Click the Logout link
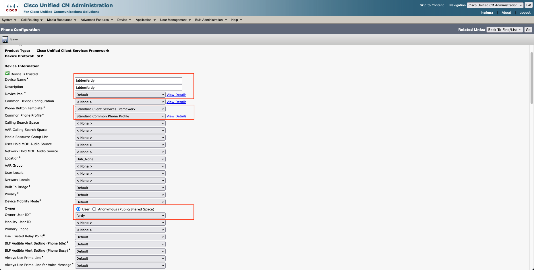Viewport: 534px width, 270px height. (525, 13)
